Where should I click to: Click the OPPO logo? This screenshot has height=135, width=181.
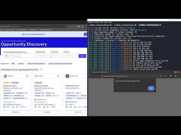pos(36,76)
